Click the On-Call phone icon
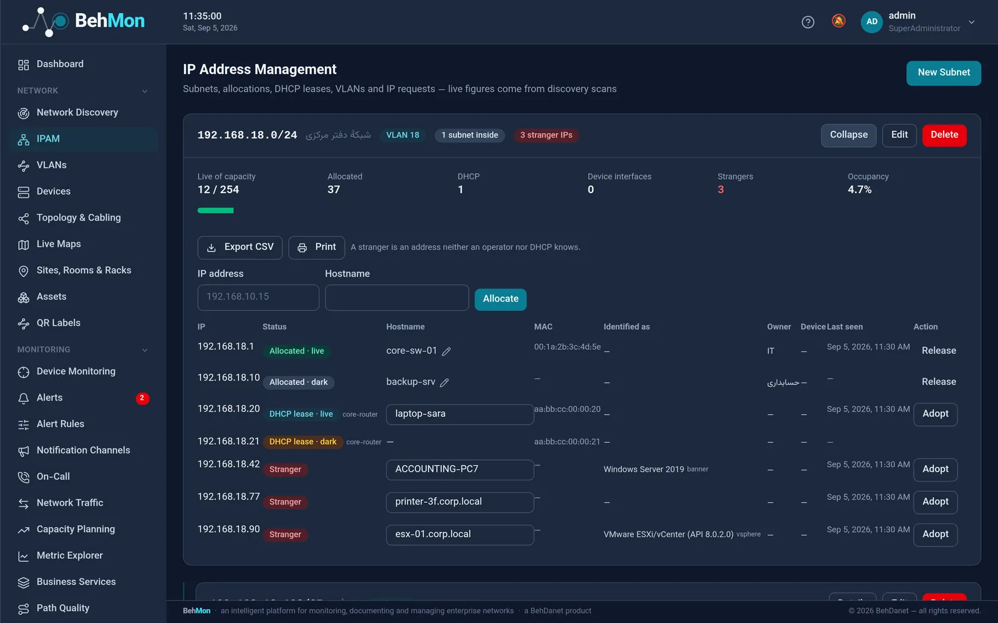Viewport: 998px width, 623px height. click(24, 477)
